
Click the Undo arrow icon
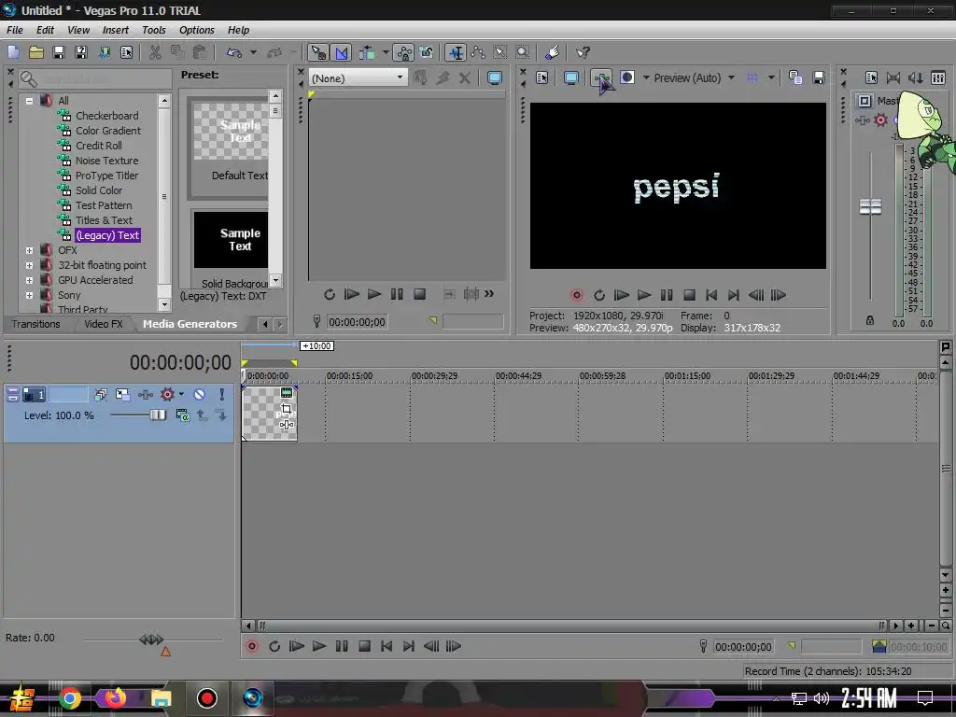tap(234, 52)
